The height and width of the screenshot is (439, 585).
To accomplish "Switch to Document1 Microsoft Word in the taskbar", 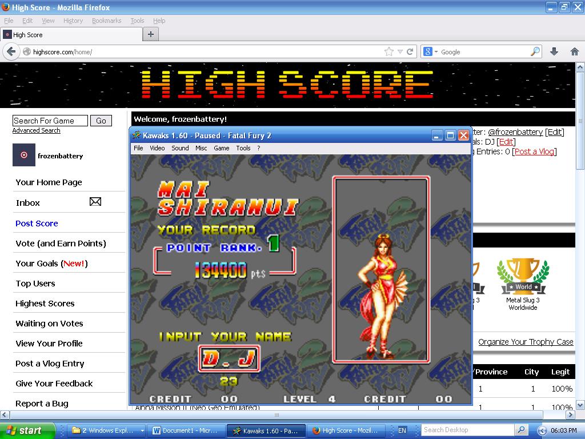I will coord(185,430).
